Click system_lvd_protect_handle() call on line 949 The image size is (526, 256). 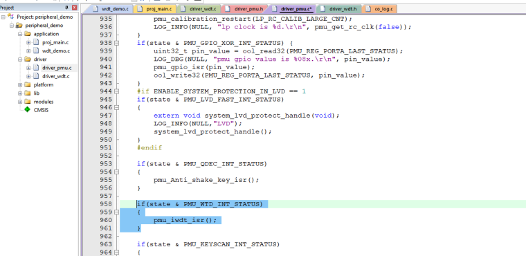212,131
